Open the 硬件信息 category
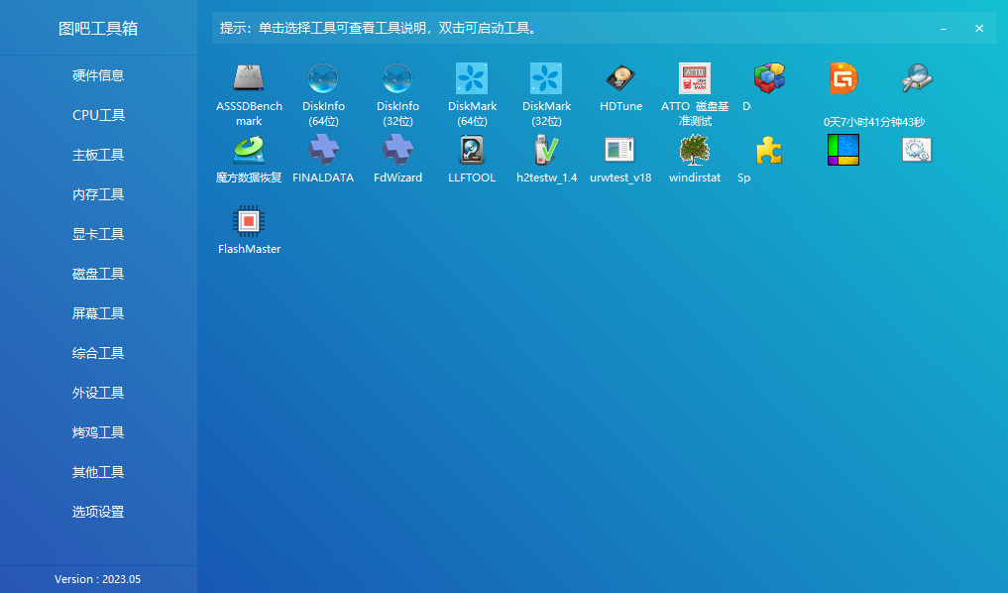Image resolution: width=1008 pixels, height=593 pixels. 98,75
